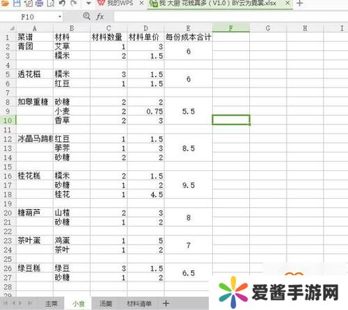
Task: Click the Save disk icon
Action: [17, 3]
